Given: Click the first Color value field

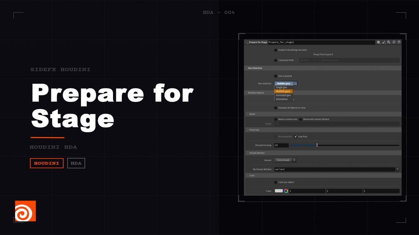Looking at the screenshot, I should pos(307,191).
